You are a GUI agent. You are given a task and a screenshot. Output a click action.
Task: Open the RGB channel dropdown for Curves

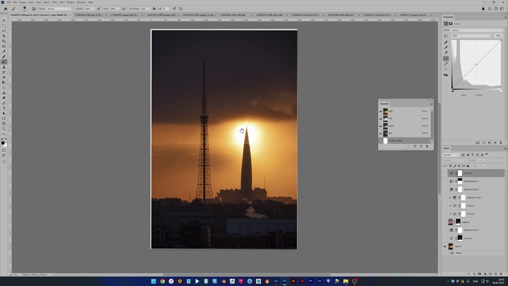(471, 36)
